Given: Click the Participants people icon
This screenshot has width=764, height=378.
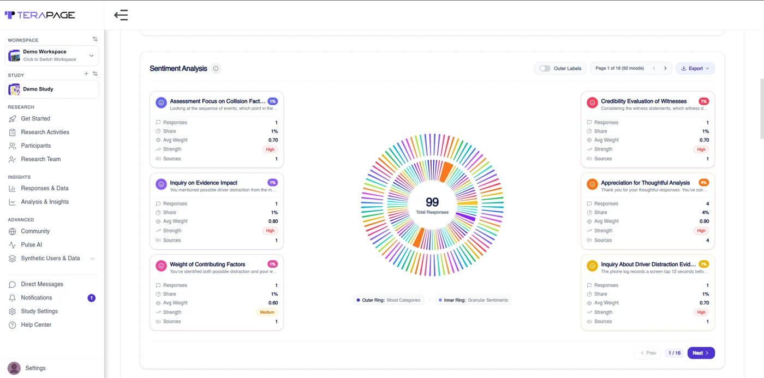Looking at the screenshot, I should click(x=12, y=146).
